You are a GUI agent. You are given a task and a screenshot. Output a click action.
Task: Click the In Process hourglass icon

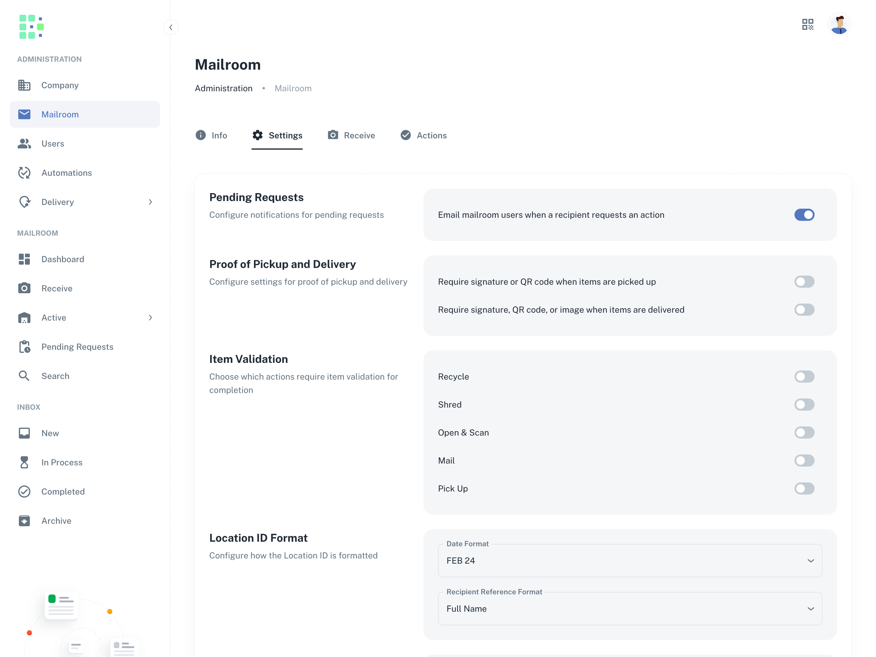coord(24,462)
